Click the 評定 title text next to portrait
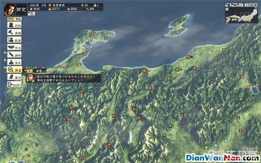This screenshot has height=163, width=261. coord(21,9)
